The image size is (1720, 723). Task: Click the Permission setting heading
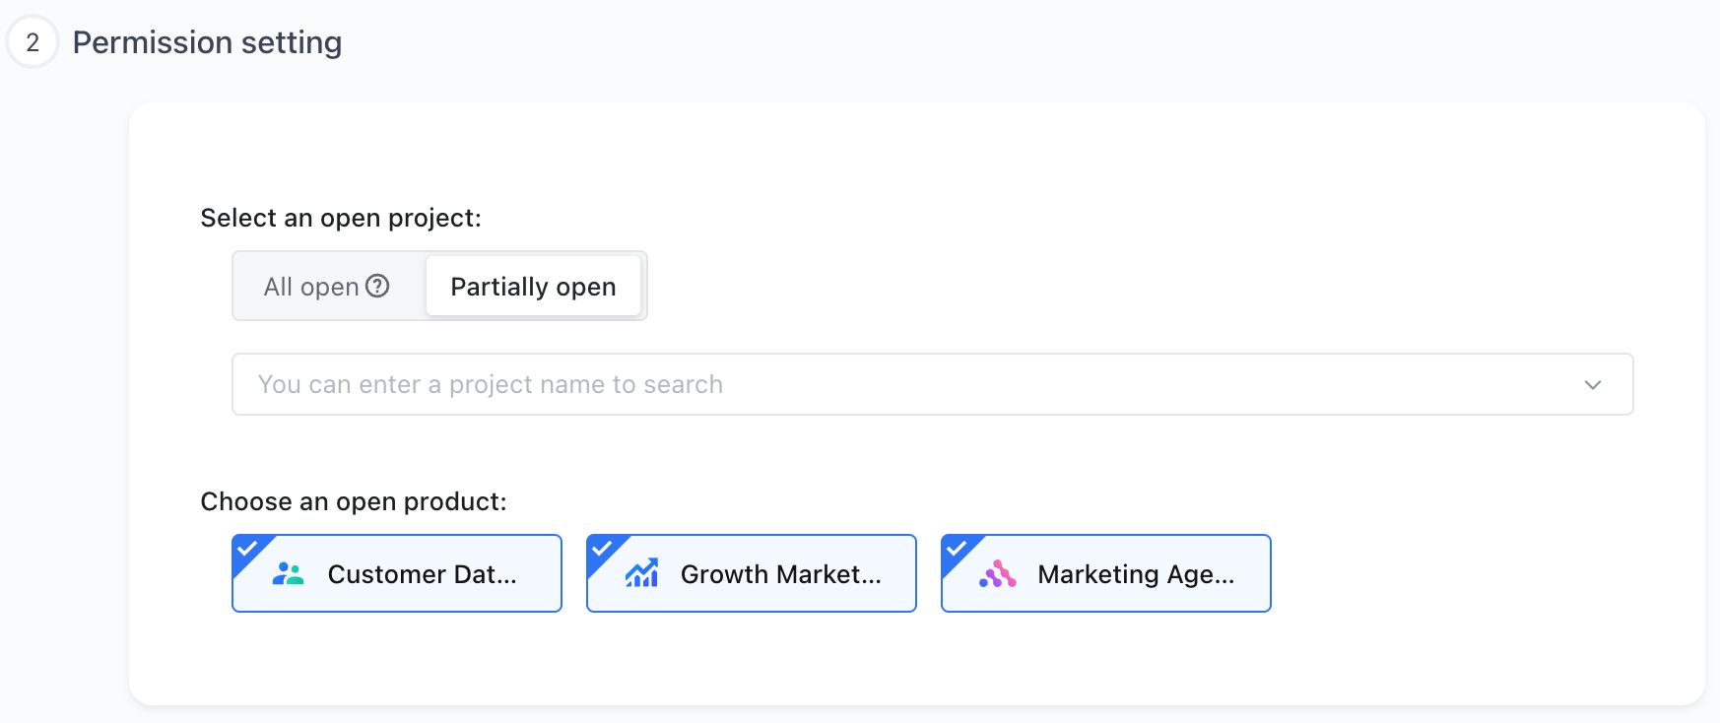207,42
